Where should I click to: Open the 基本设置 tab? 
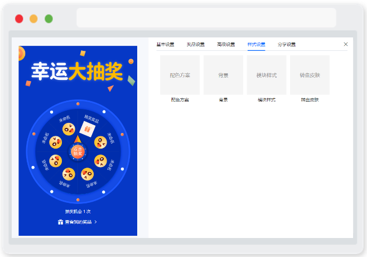pyautogui.click(x=165, y=44)
